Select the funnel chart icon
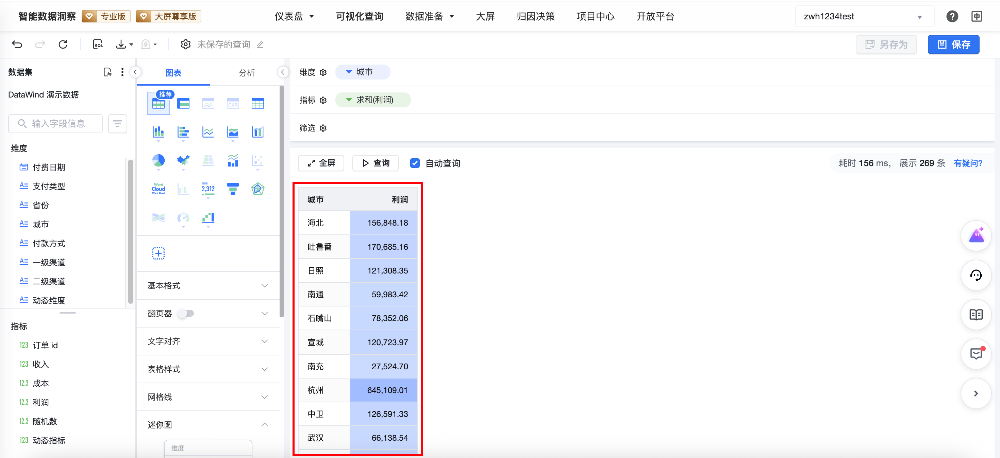 [x=233, y=189]
